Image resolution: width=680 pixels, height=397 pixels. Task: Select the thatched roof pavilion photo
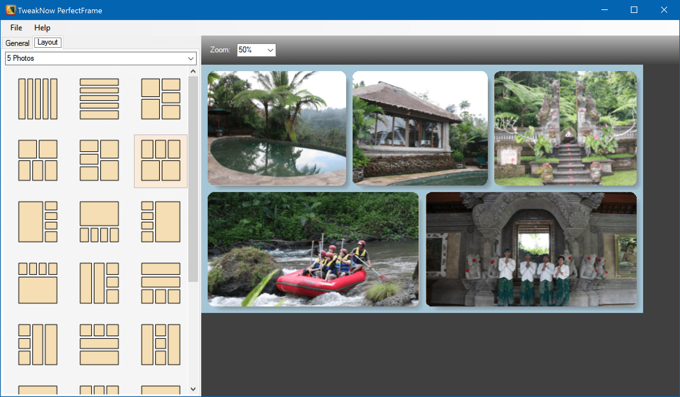(420, 128)
